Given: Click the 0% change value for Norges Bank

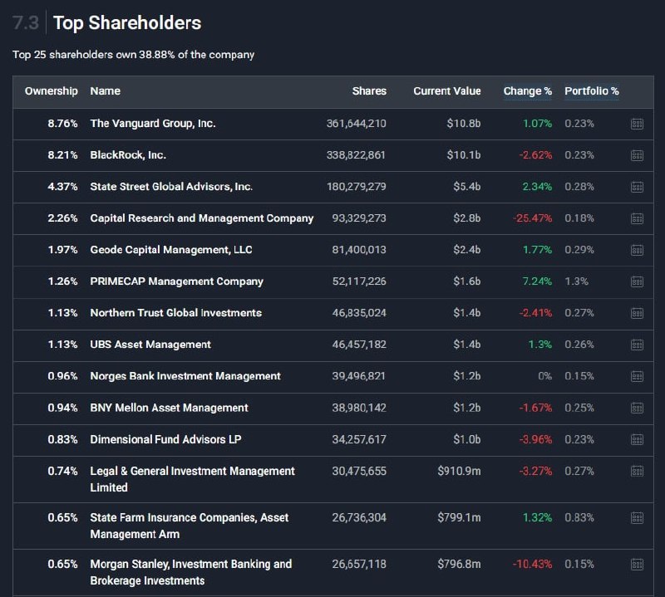Looking at the screenshot, I should (545, 376).
